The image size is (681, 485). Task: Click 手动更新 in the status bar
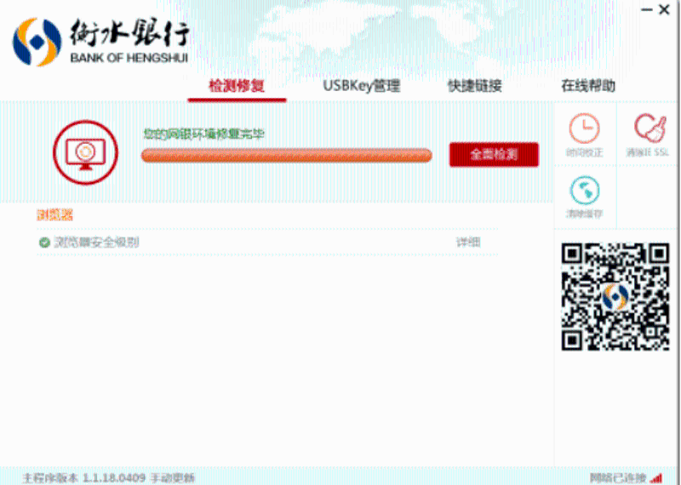tap(173, 478)
